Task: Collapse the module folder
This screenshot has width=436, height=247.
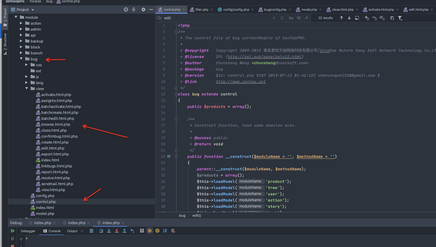Action: point(16,17)
